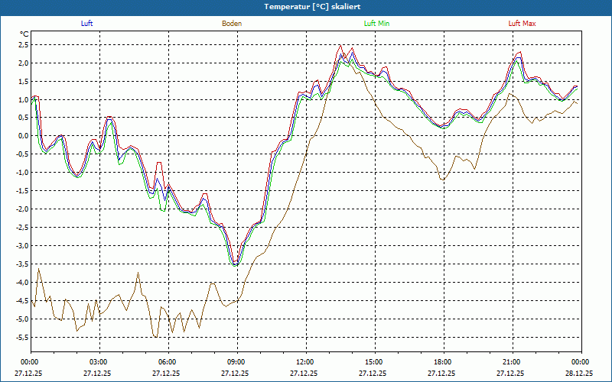Click the 2,5 value on the y-axis
Screen dimensions: 612x382
tap(23, 44)
